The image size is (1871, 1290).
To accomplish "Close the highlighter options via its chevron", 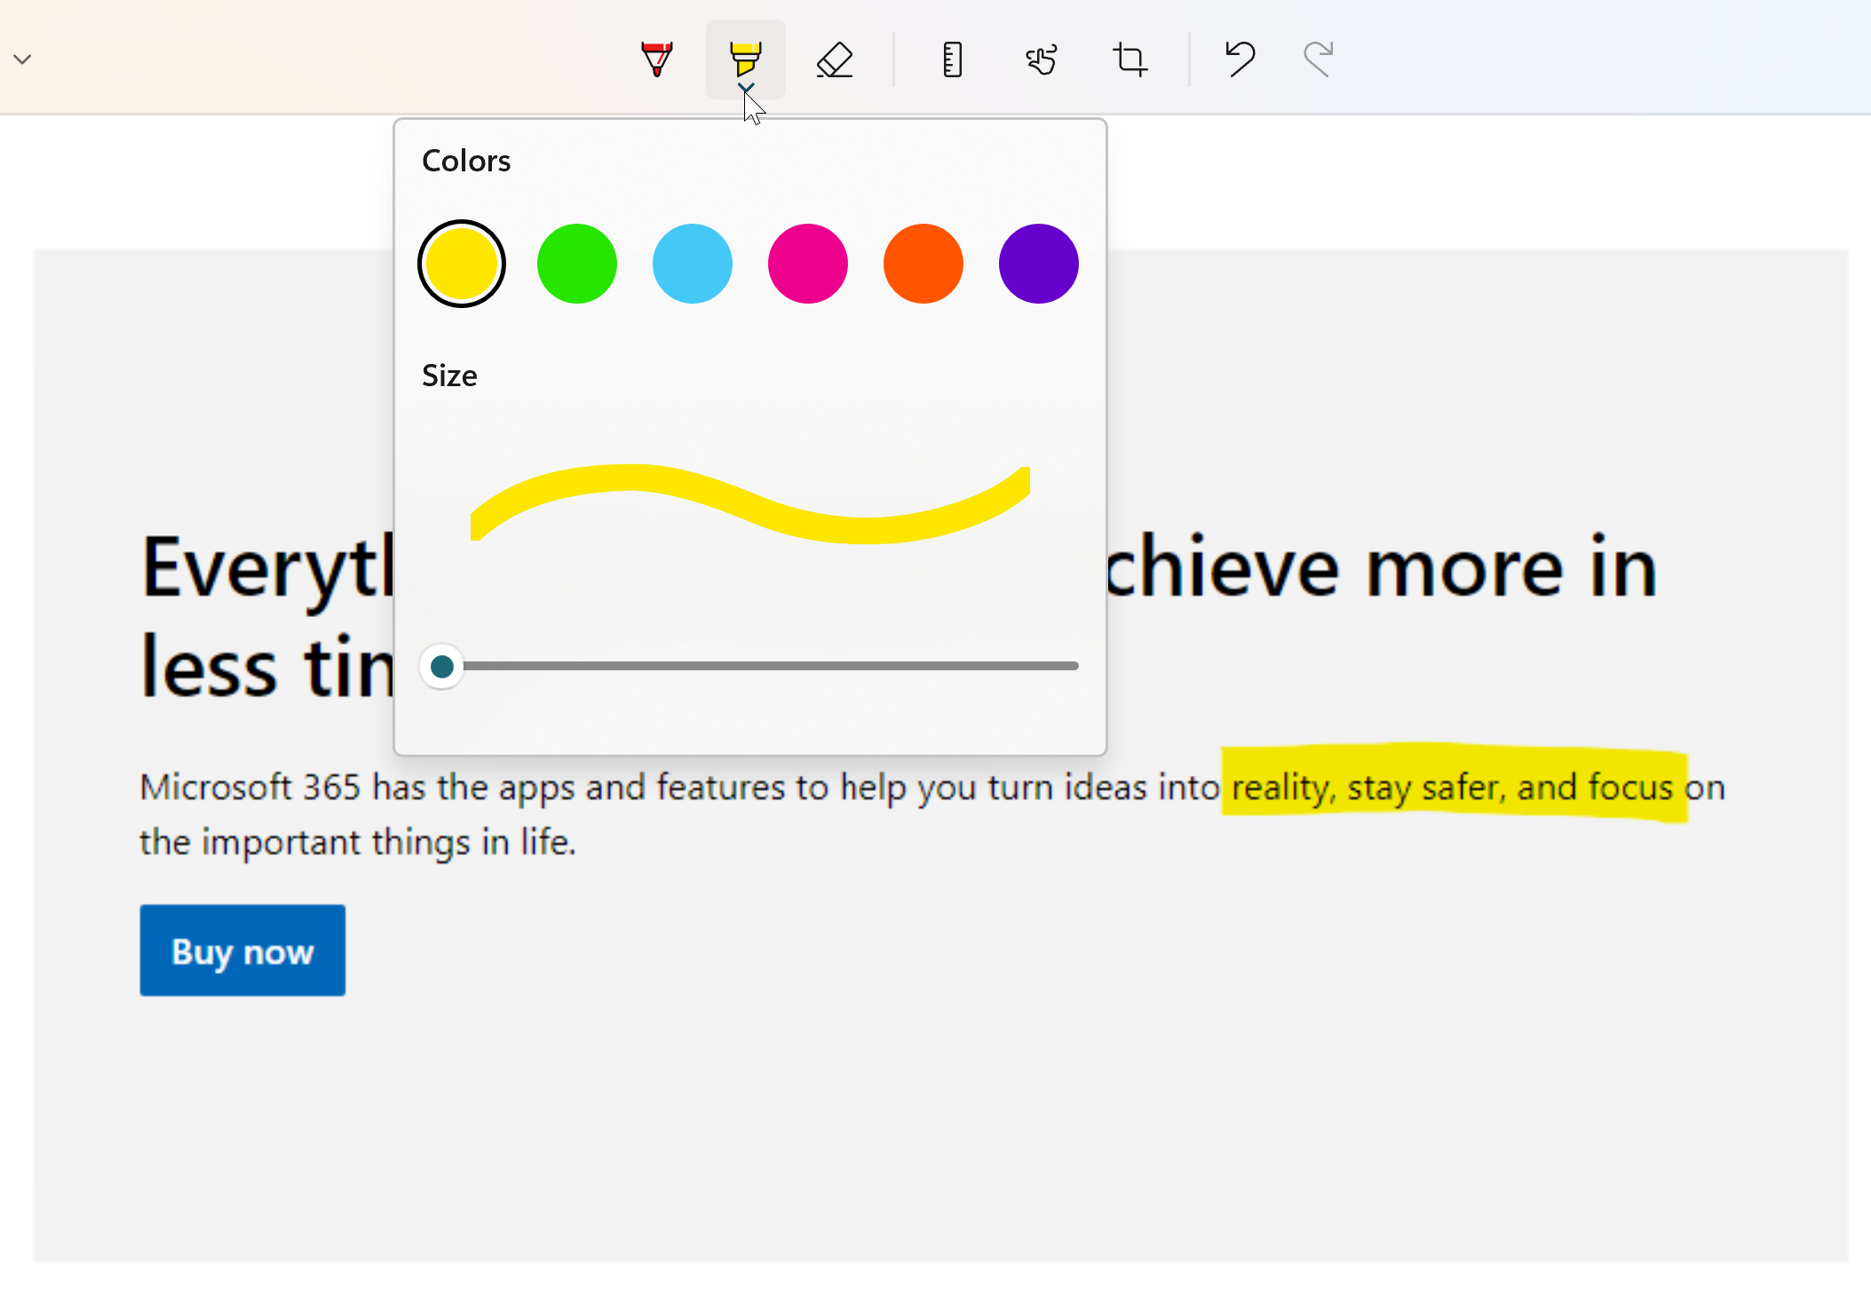I will point(745,89).
